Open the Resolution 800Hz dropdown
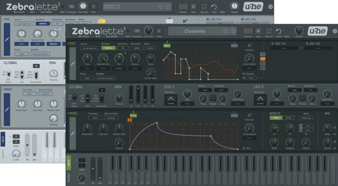 [x=137, y=48]
